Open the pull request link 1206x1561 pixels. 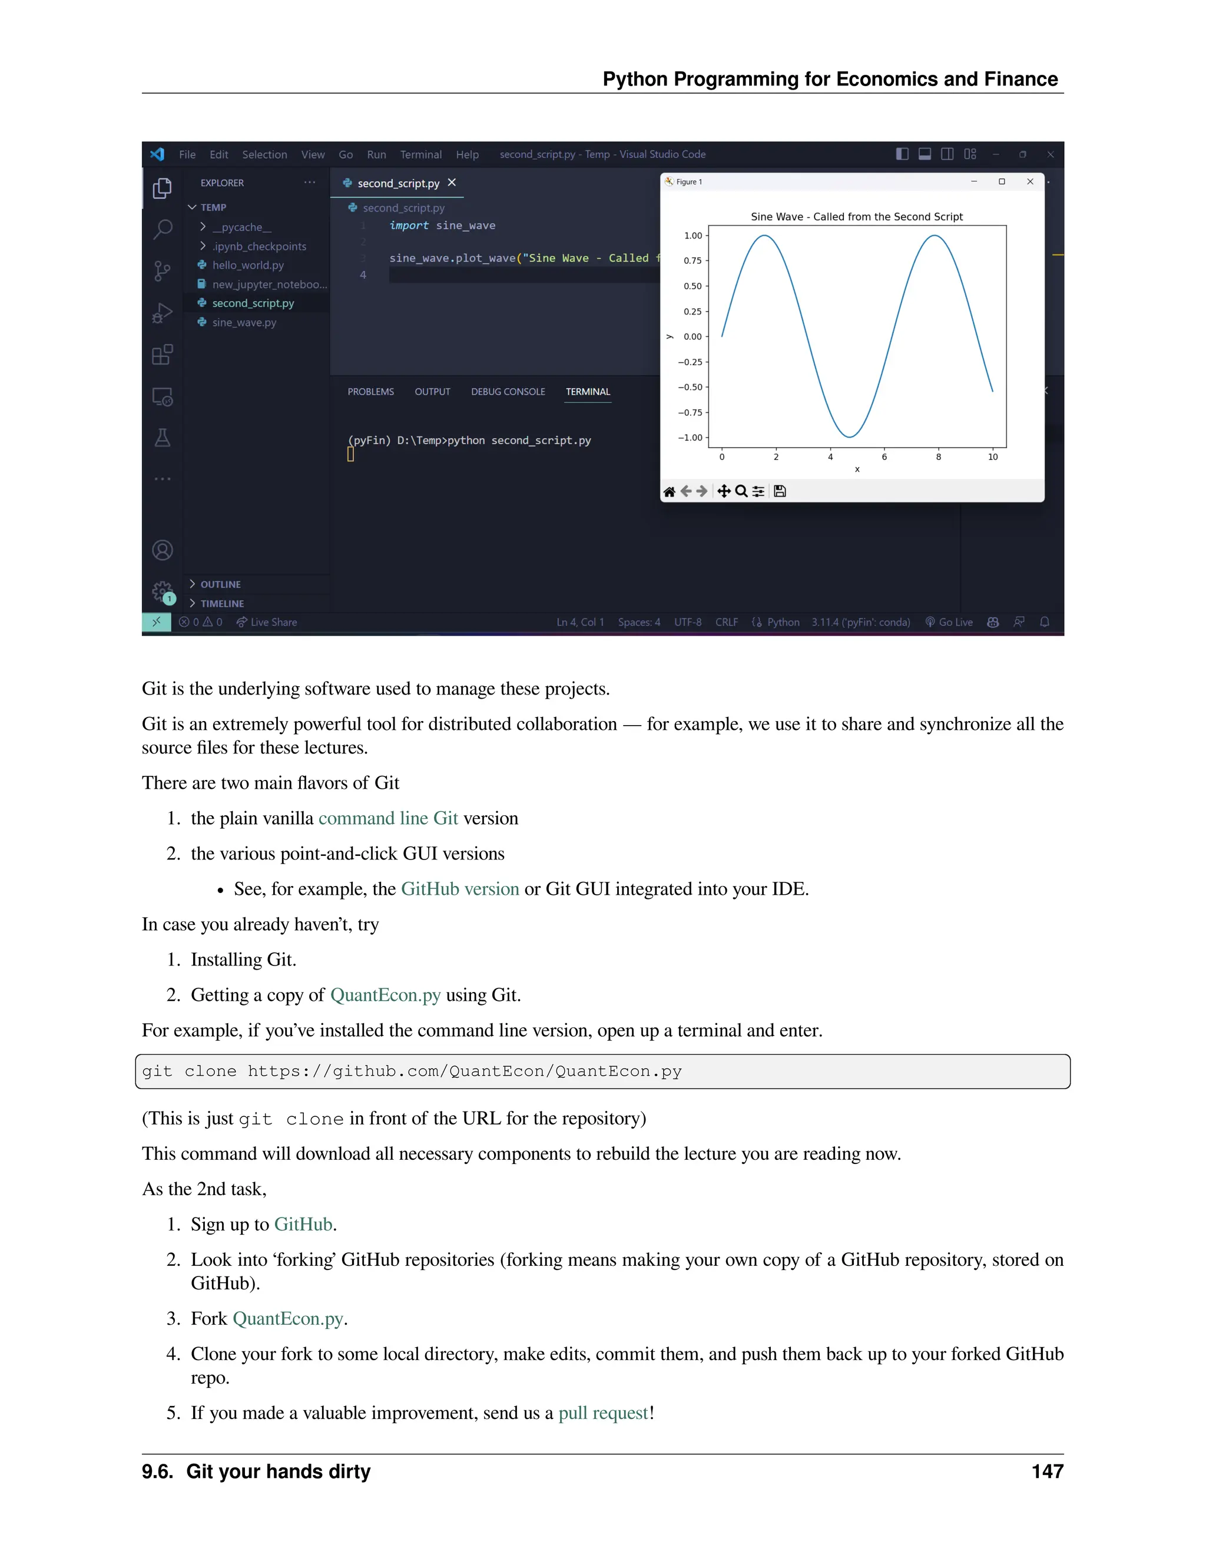click(x=603, y=1413)
